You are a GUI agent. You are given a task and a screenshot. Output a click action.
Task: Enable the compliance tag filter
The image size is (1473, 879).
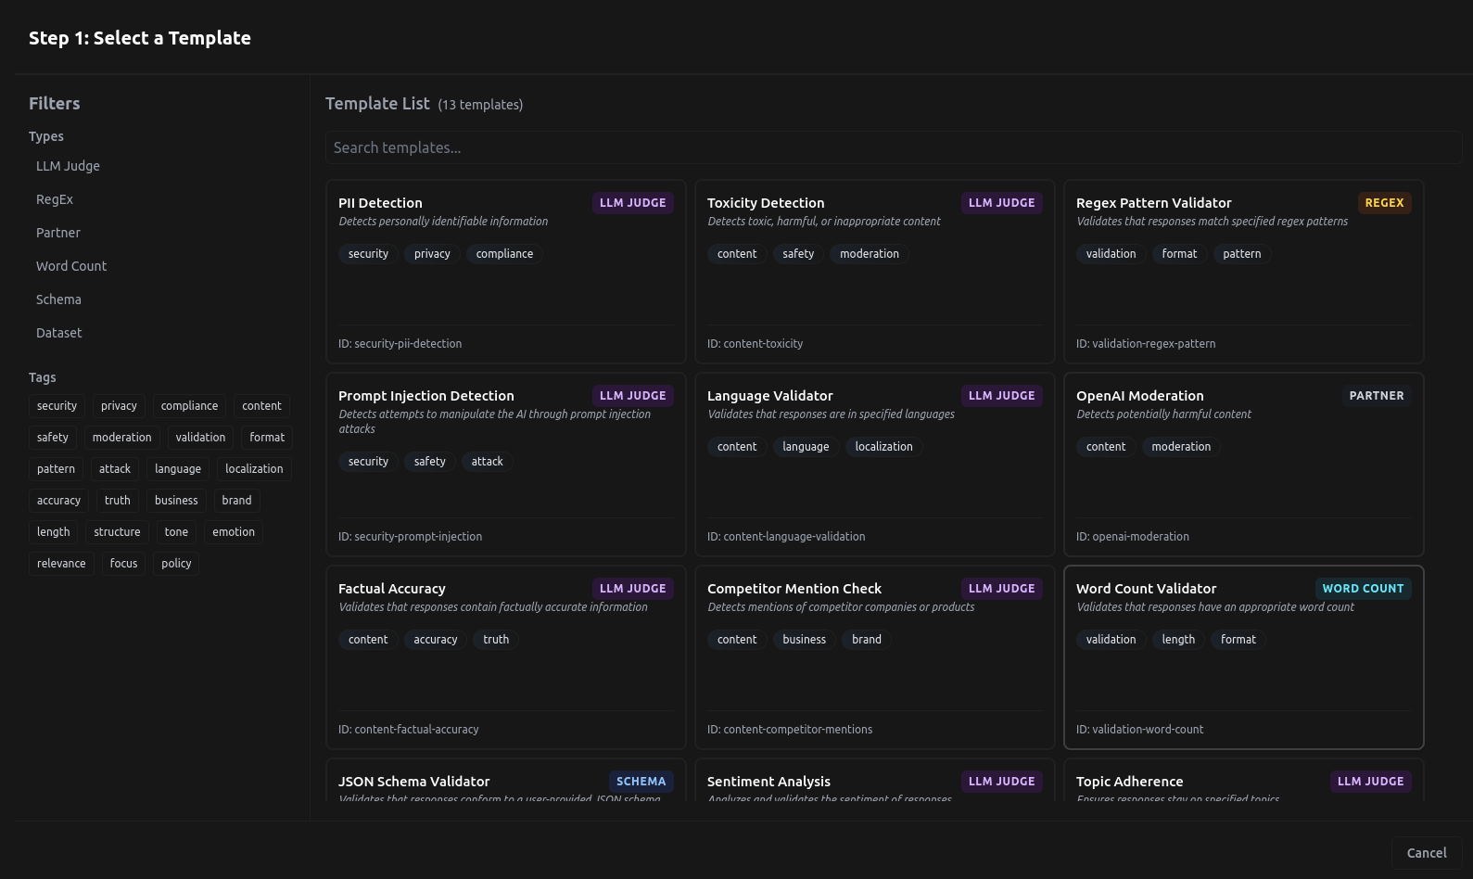tap(189, 406)
